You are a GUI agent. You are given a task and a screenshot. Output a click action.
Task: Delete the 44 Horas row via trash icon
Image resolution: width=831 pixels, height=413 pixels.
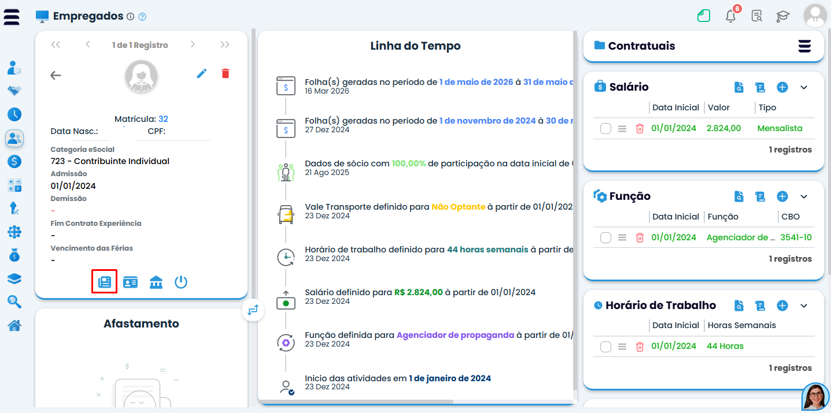[x=640, y=347]
